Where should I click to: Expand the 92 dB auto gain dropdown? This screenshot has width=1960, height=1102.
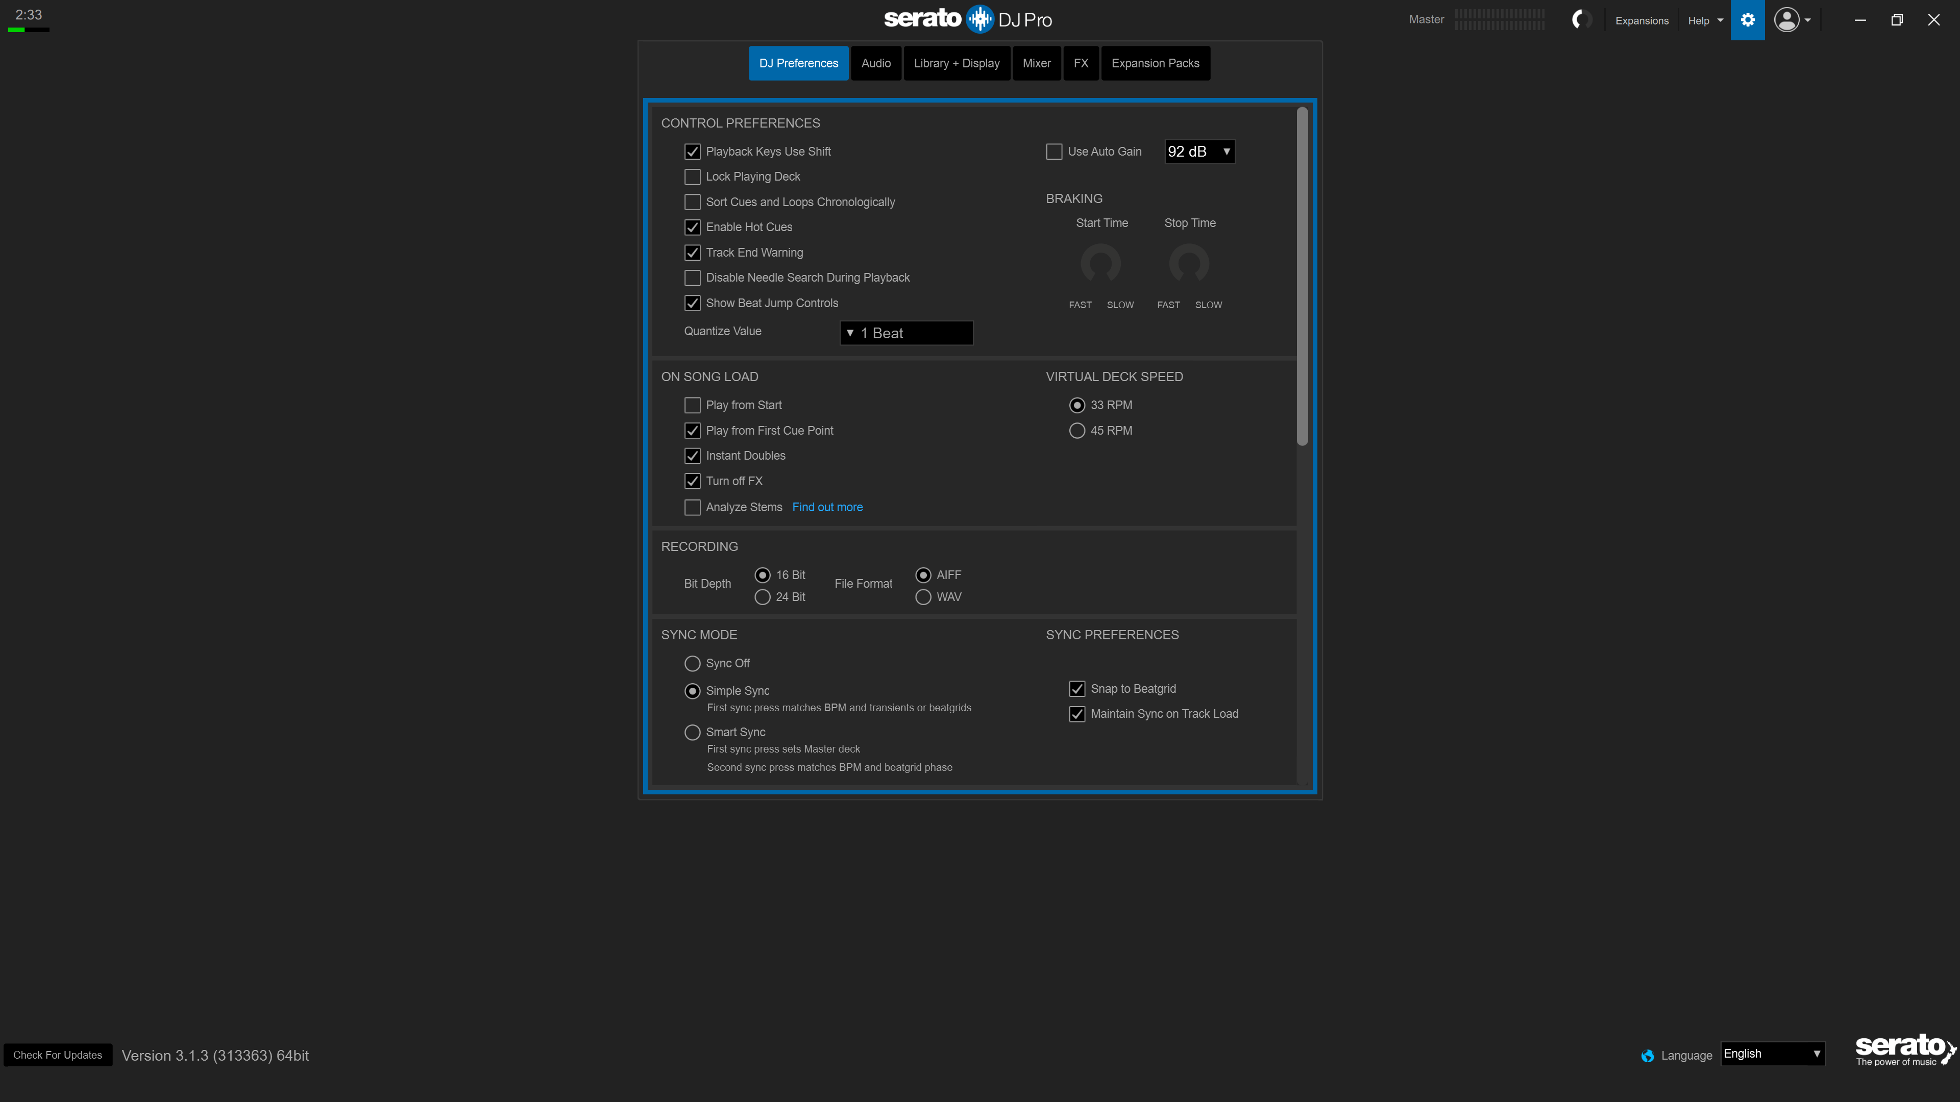[x=1199, y=152]
